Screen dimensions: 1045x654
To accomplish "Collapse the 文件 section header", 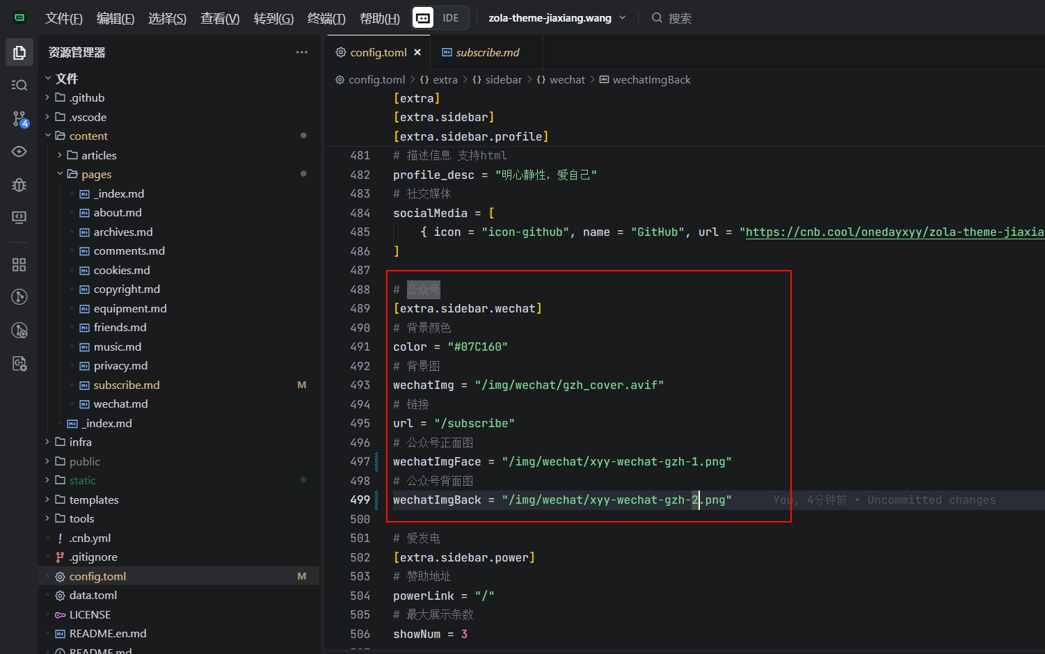I will (x=67, y=79).
